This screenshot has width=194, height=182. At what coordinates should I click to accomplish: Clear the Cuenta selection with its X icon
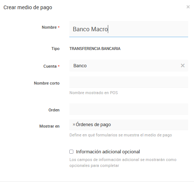(x=183, y=65)
